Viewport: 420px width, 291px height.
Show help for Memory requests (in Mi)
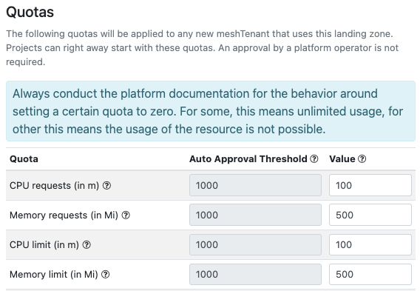pyautogui.click(x=126, y=215)
